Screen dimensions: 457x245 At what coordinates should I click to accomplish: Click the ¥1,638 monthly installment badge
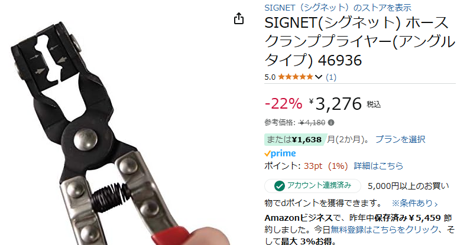pos(295,140)
